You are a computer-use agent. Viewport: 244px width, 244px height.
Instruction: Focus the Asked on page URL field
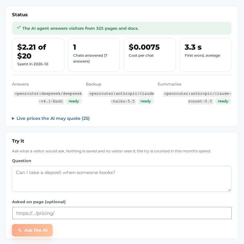coord(122,213)
